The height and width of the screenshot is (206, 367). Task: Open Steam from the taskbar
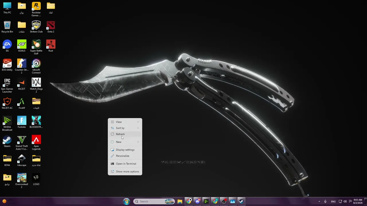coord(241,201)
